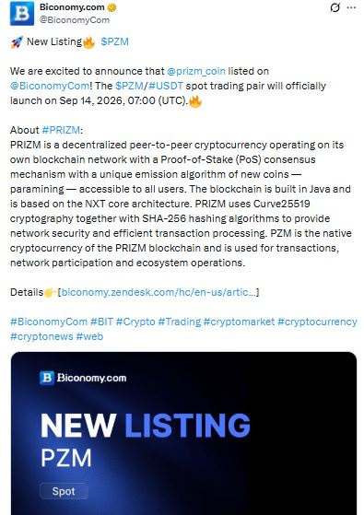Screen dimensions: 364x515
Task: Click the #Trading hashtag
Action: point(180,322)
